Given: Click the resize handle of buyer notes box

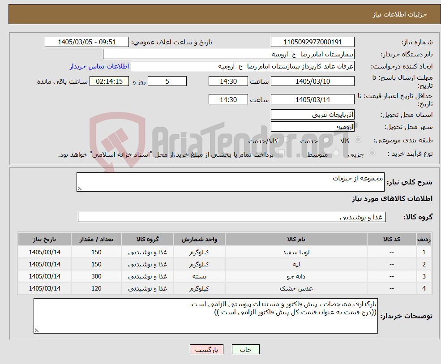Looking at the screenshot, I should tap(36, 331).
